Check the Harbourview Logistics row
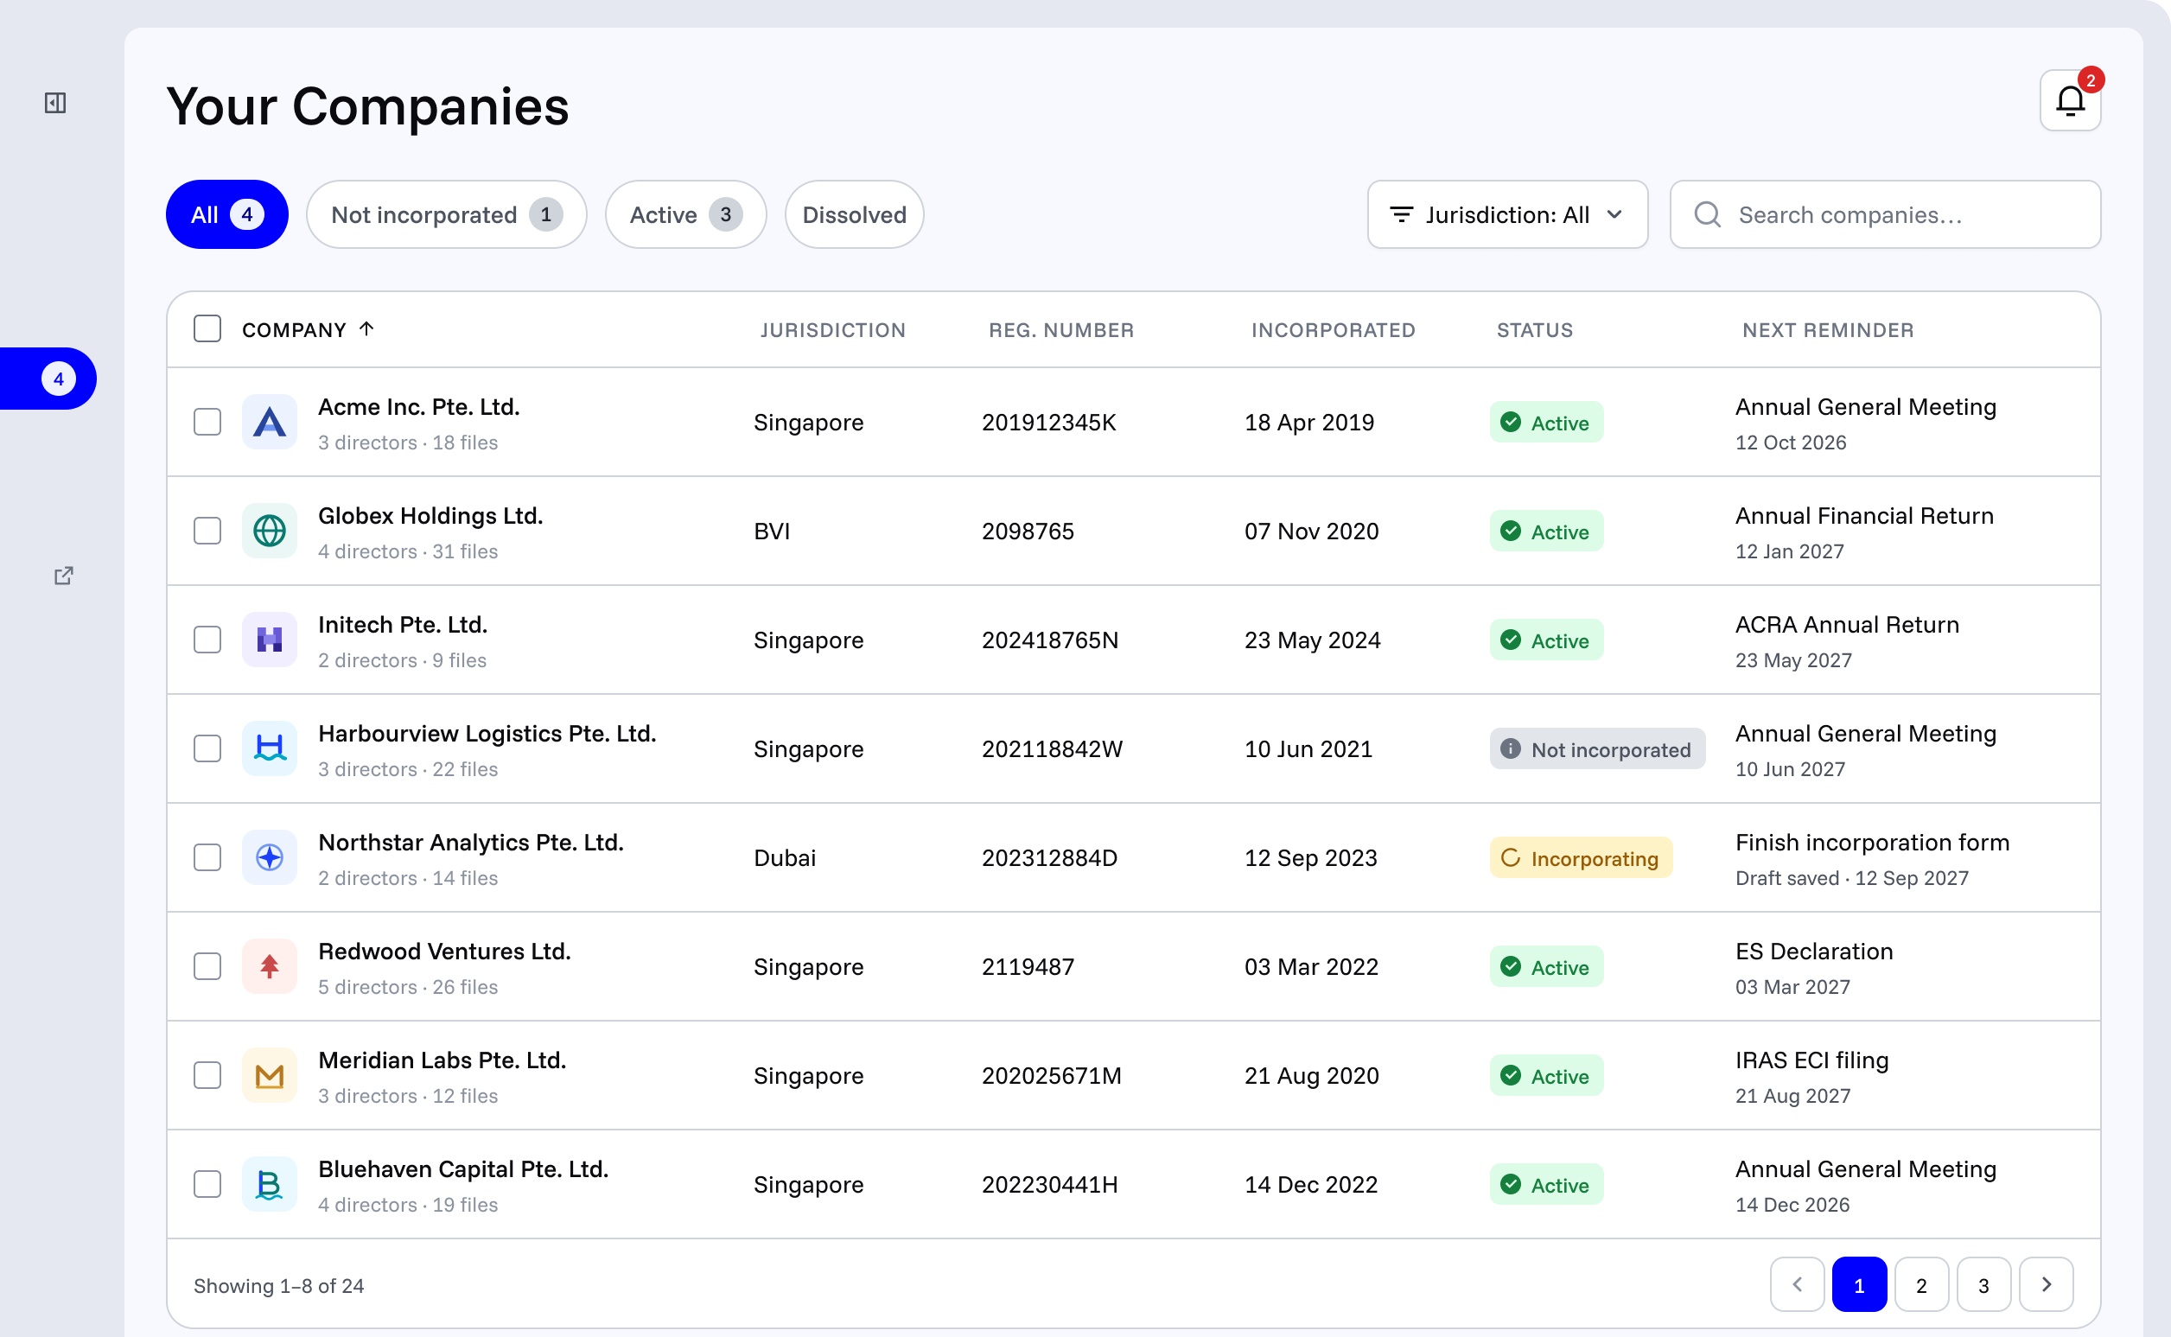This screenshot has width=2171, height=1337. 207,748
